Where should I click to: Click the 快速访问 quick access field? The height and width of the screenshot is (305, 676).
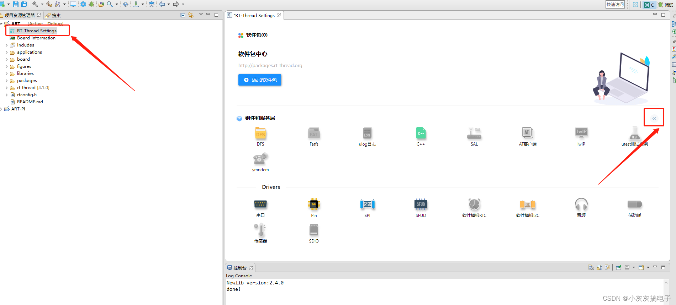tap(615, 4)
